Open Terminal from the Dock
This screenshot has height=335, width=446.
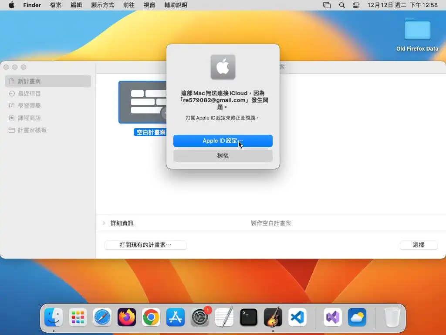(249, 317)
